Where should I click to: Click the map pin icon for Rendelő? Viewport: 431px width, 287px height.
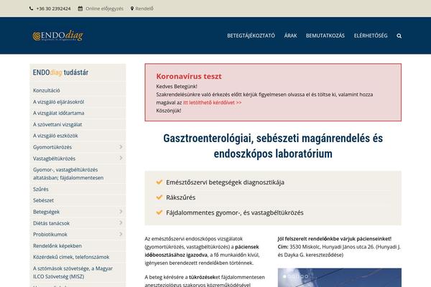pos(132,9)
